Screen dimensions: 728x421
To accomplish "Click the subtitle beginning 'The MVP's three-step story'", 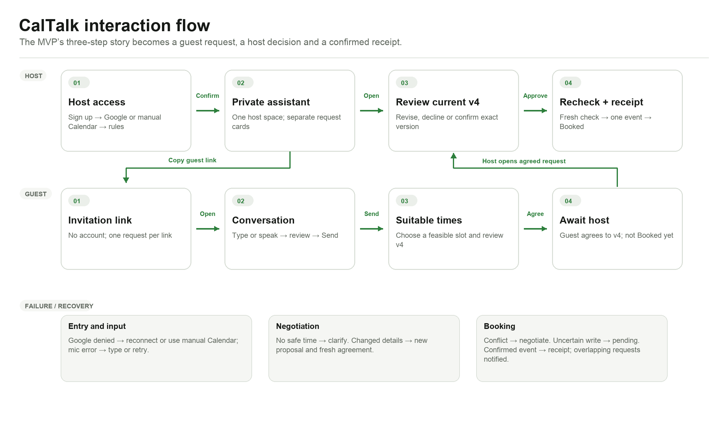I will coord(211,42).
